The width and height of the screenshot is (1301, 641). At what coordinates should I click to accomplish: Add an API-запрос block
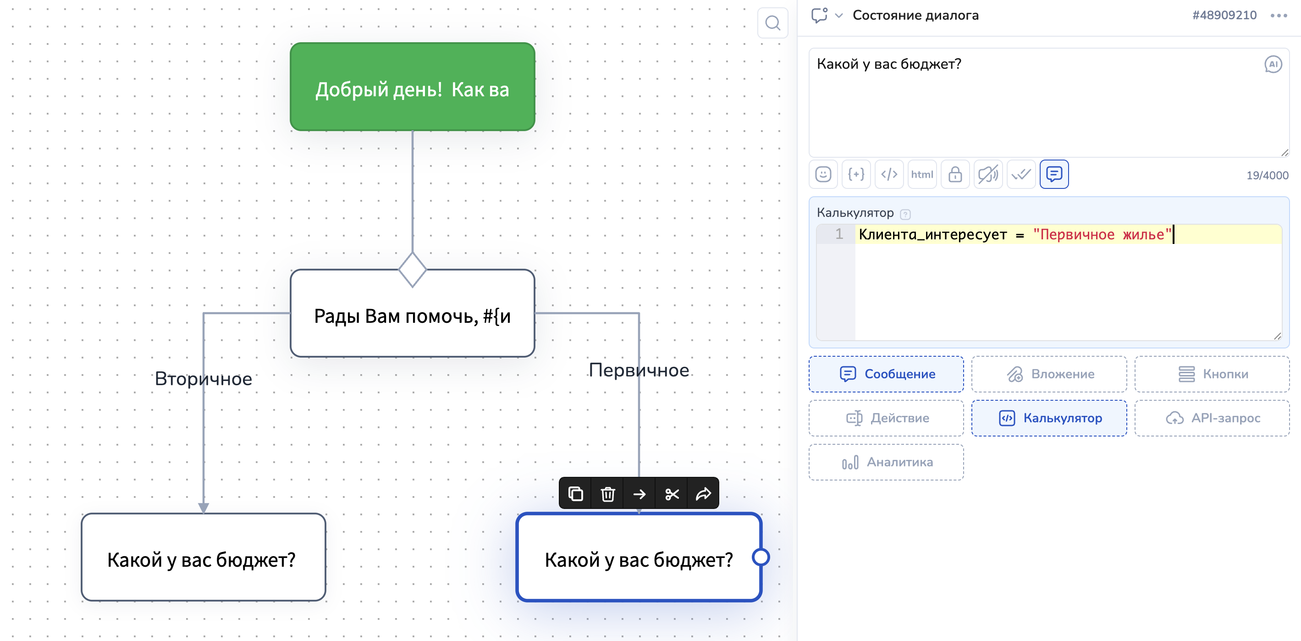[x=1212, y=418]
